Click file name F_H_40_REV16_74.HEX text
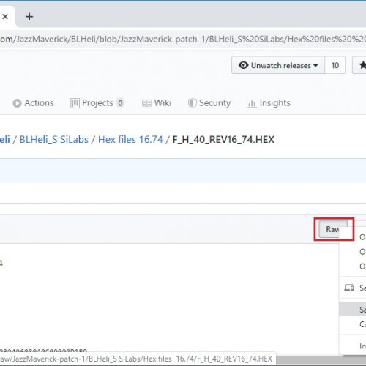Image resolution: width=366 pixels, height=366 pixels. 223,140
